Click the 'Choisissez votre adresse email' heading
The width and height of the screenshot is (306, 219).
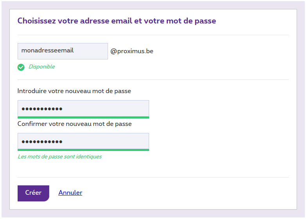[x=117, y=21]
